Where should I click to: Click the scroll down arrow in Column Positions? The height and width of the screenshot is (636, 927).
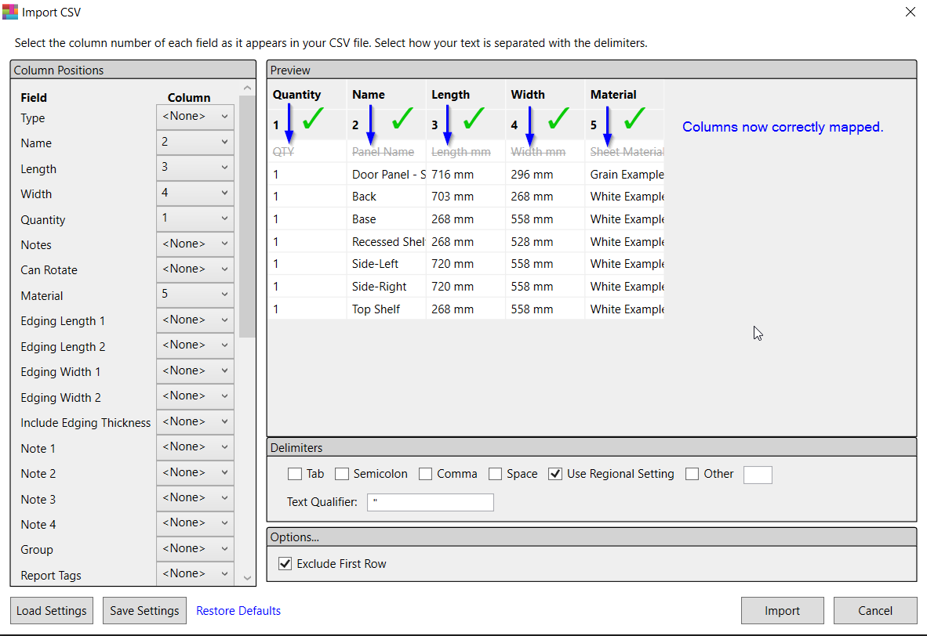[x=248, y=578]
